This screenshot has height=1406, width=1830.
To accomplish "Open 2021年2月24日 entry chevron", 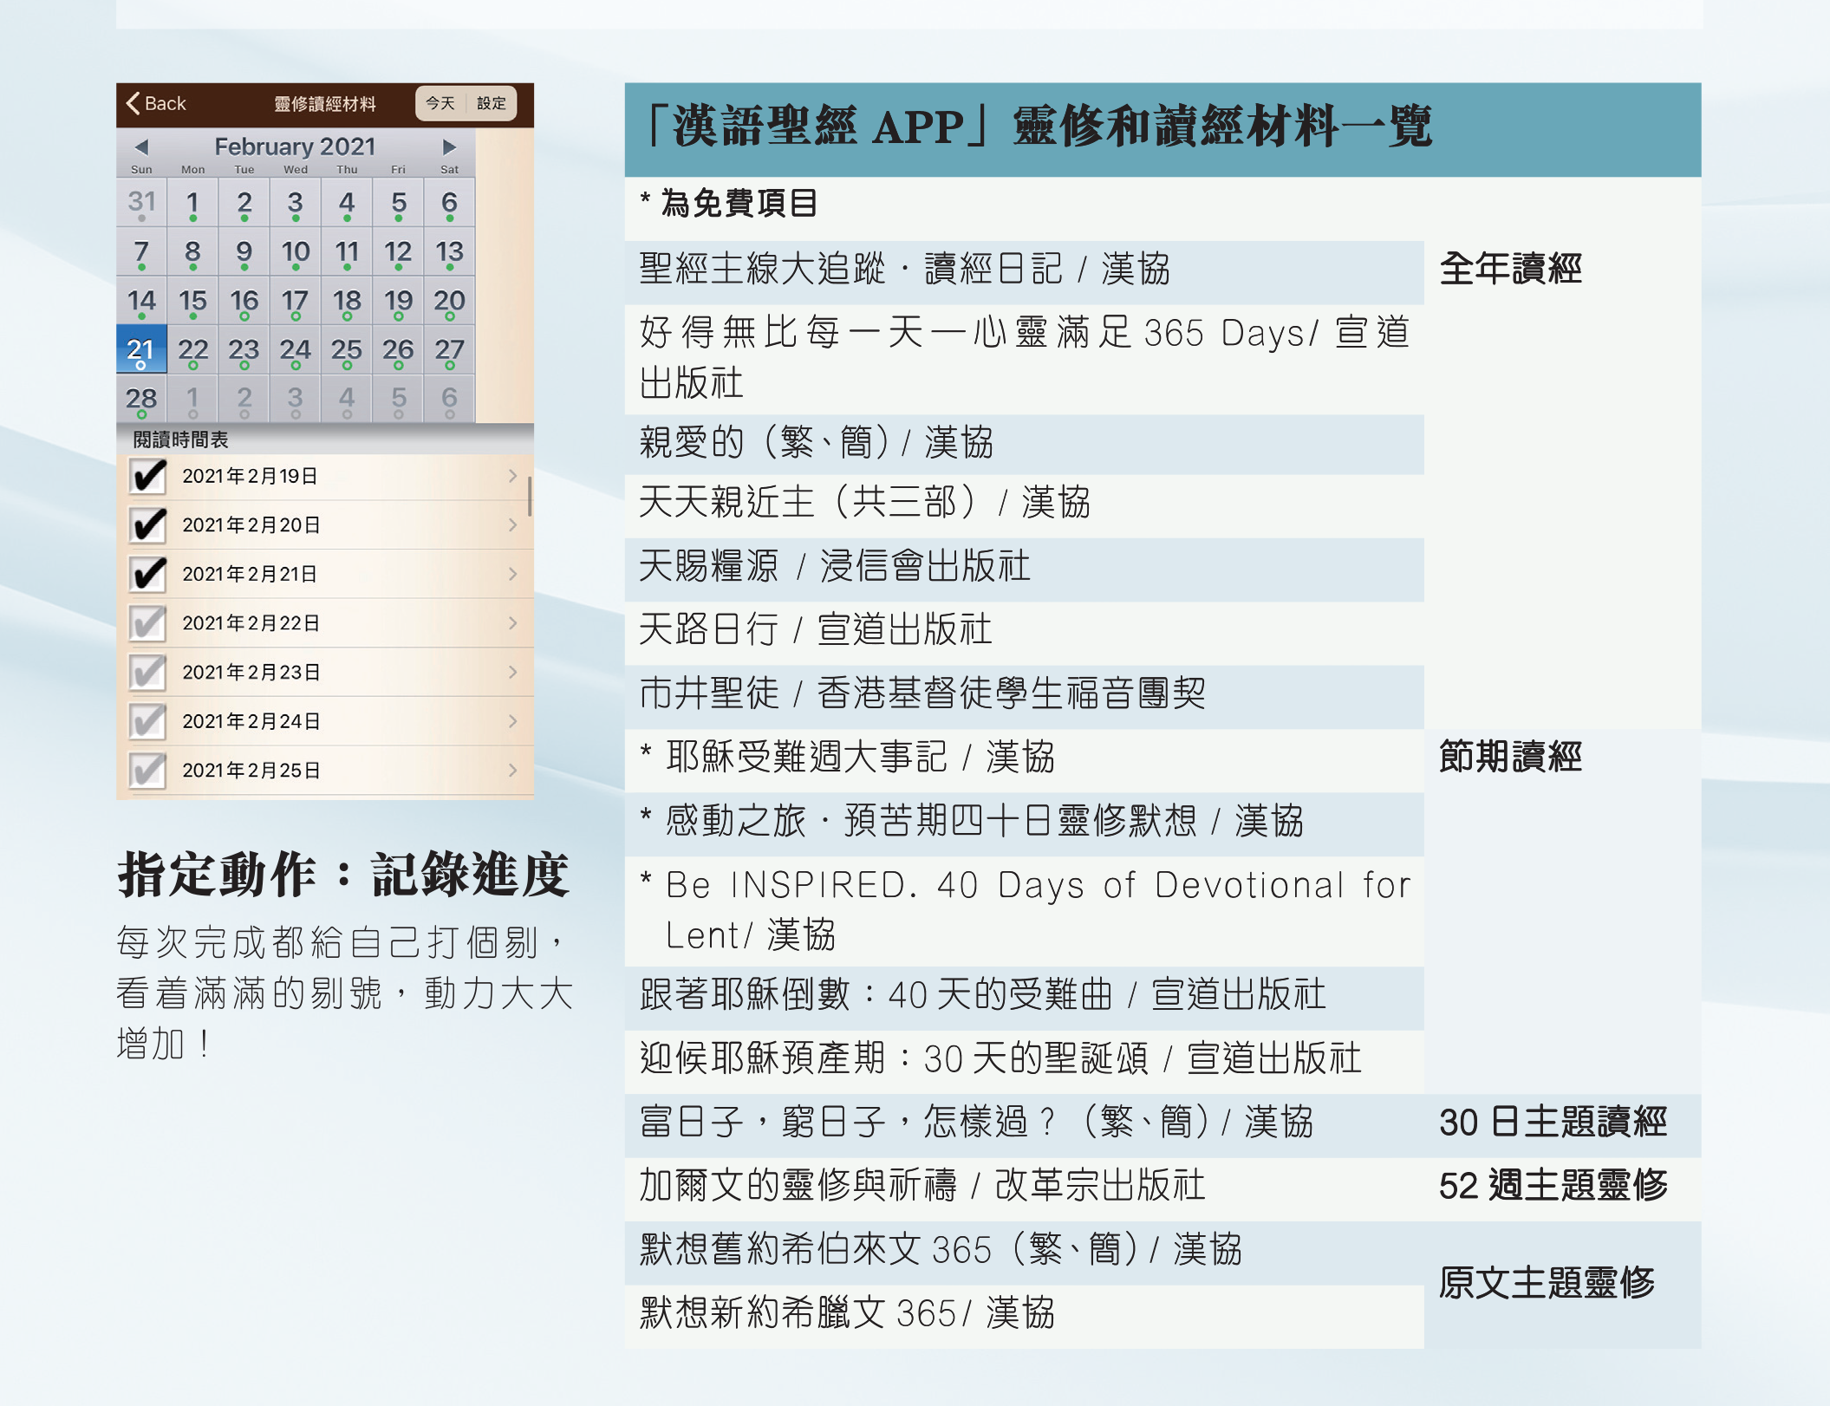I will pos(512,721).
